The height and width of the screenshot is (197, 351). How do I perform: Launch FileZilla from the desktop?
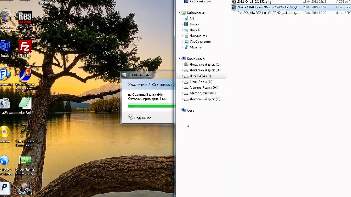pyautogui.click(x=25, y=49)
